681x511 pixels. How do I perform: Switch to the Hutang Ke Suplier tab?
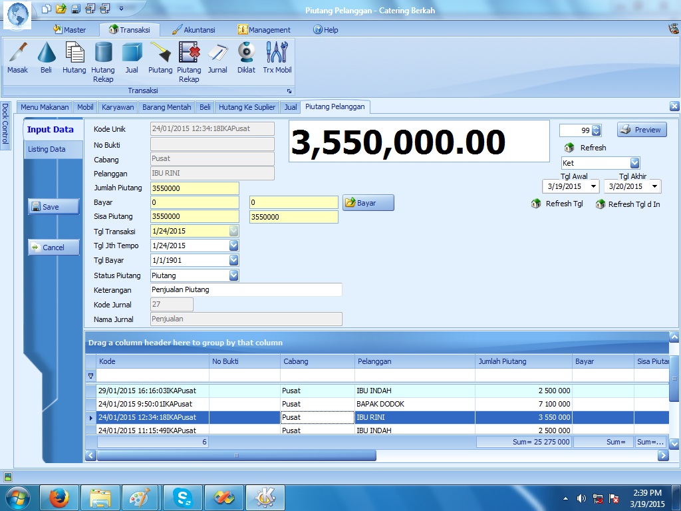tap(247, 107)
